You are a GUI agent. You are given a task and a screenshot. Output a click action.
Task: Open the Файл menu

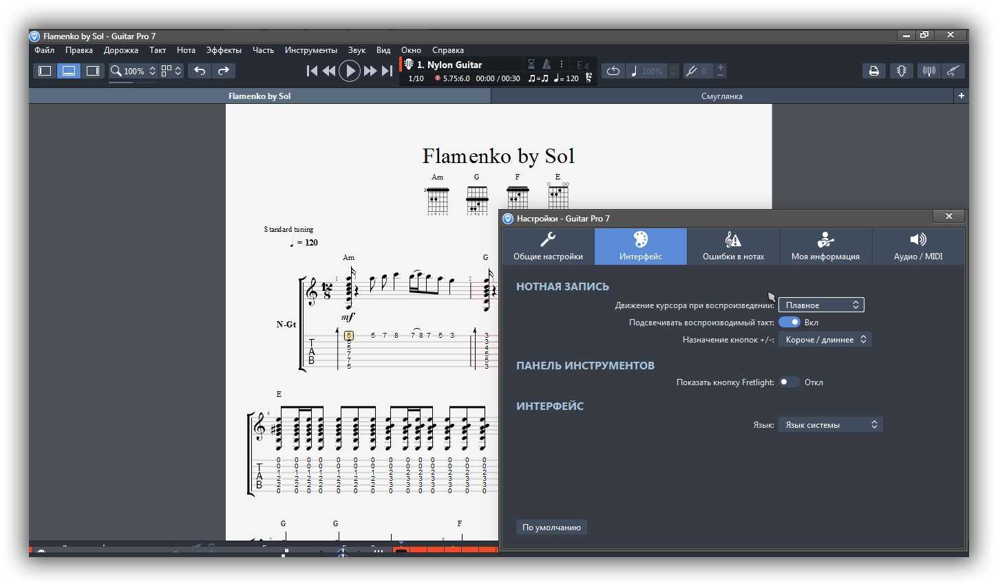pyautogui.click(x=45, y=50)
